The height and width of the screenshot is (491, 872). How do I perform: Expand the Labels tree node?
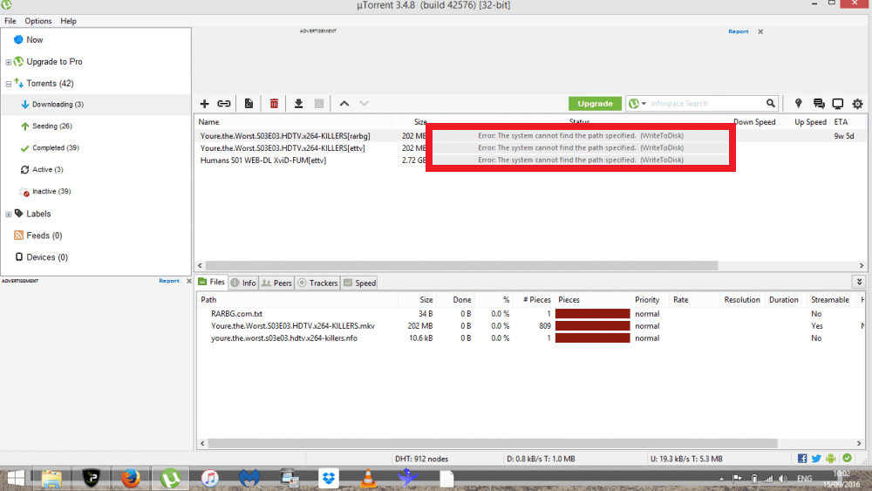pyautogui.click(x=9, y=214)
